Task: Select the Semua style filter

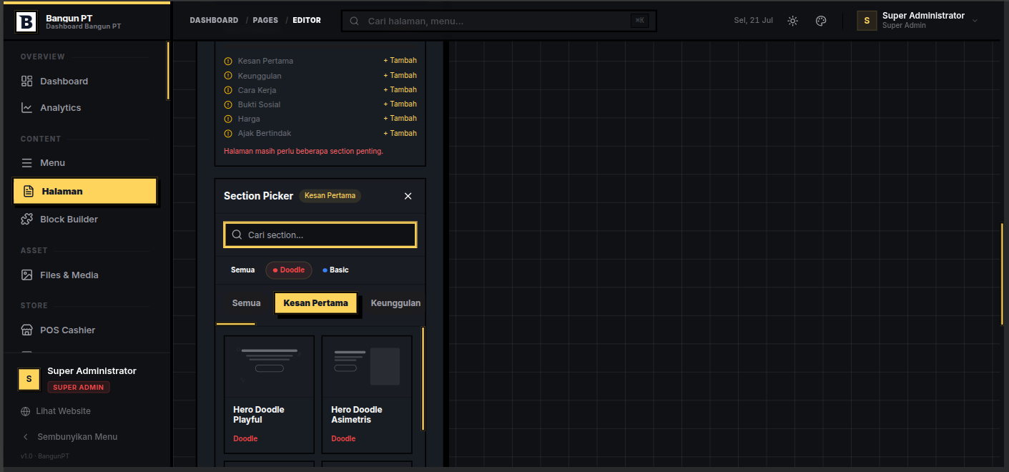Action: coord(242,270)
